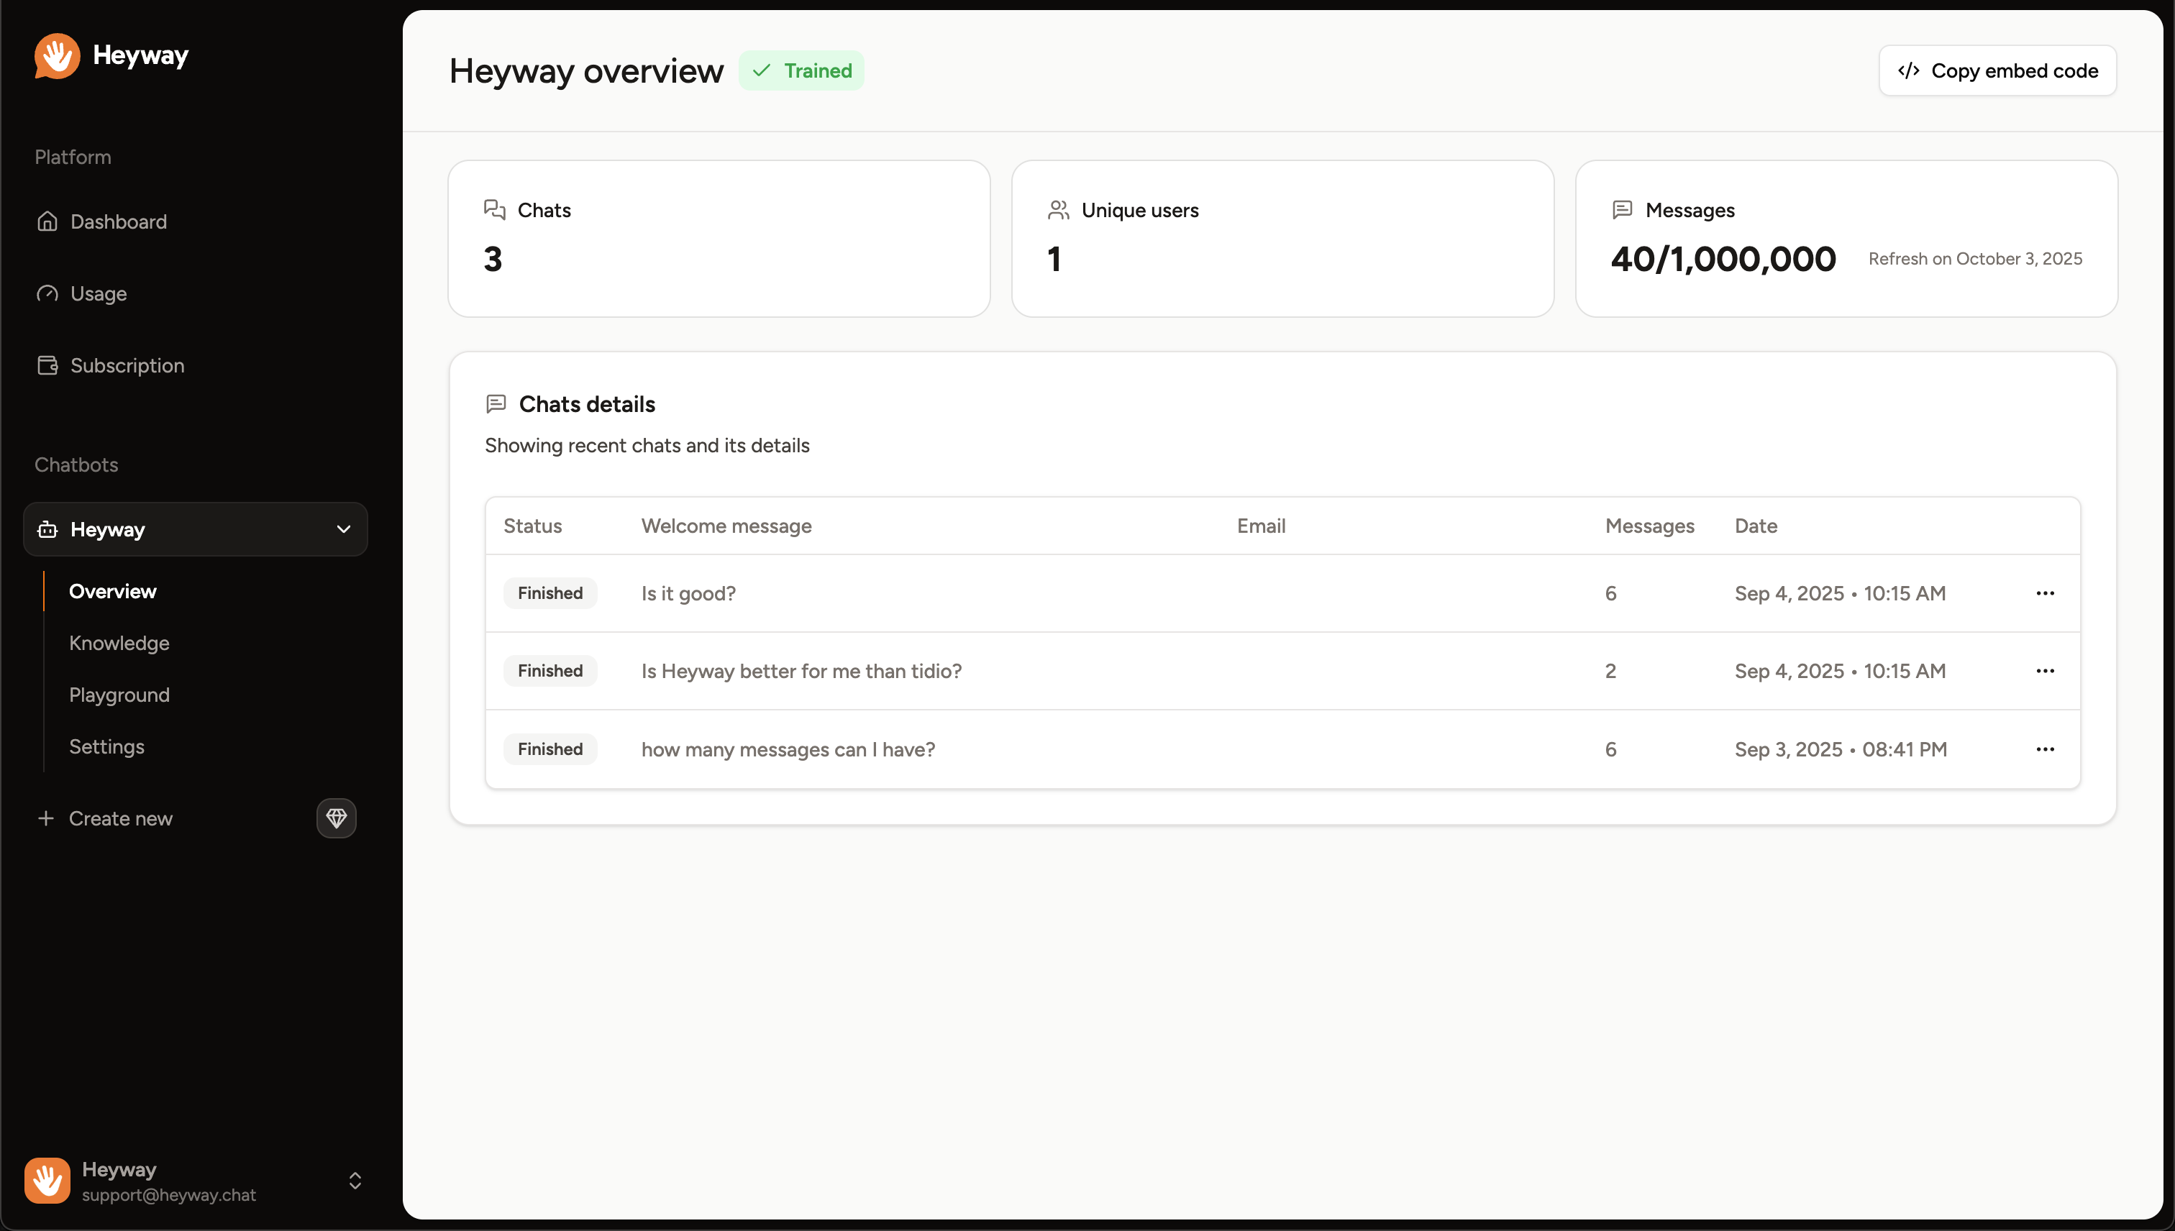Select the "how many messages can I have?" row
2175x1231 pixels.
coord(788,750)
